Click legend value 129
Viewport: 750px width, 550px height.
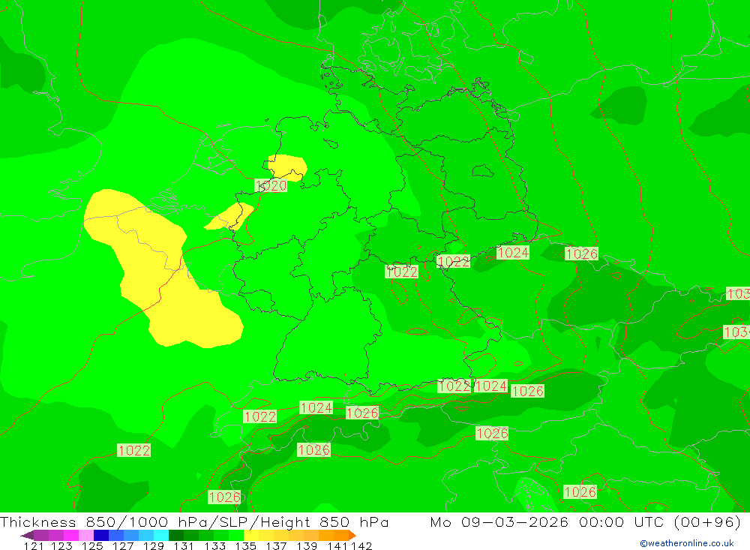(x=154, y=545)
